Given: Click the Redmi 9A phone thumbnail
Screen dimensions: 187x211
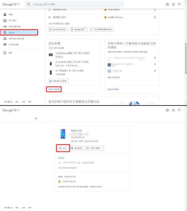Looking at the screenshot, I should coord(63,134).
